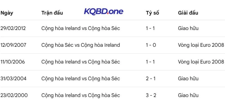The height and width of the screenshot is (112, 225).
Task: Click the Tỷ số column header
Action: point(152,13)
